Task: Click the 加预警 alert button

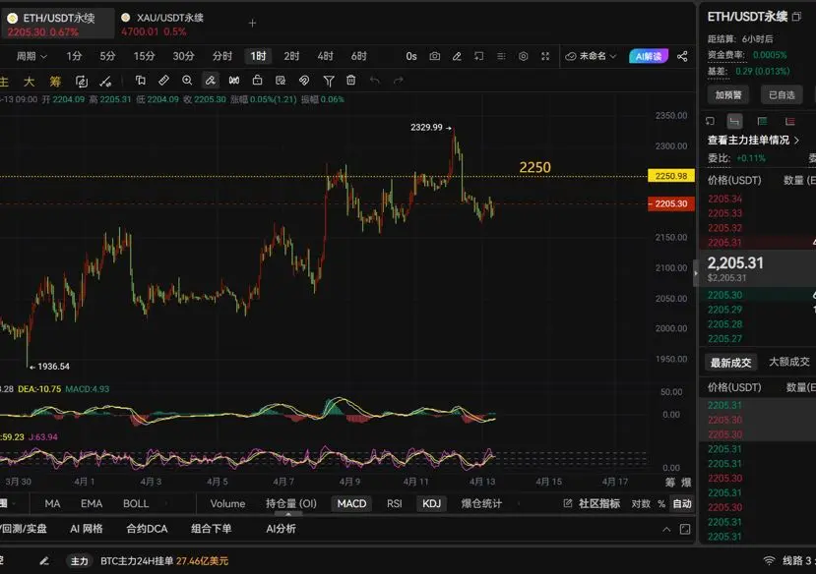Action: click(727, 95)
